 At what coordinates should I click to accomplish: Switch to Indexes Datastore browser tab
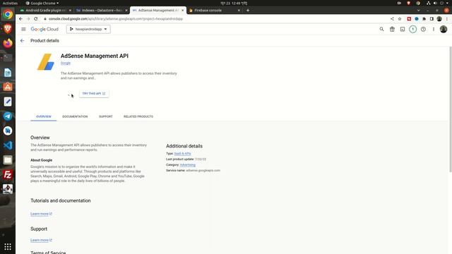pos(101,11)
